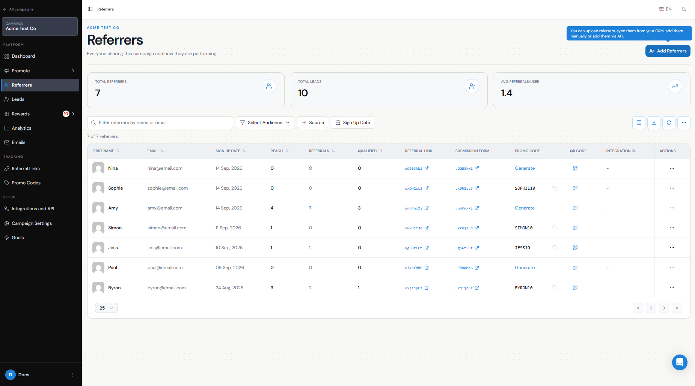Go to the previous page

pyautogui.click(x=651, y=308)
